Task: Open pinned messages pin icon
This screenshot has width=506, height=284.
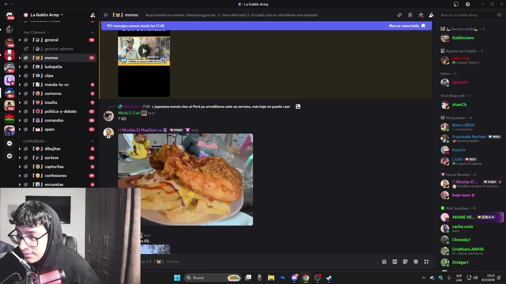Action: point(421,15)
